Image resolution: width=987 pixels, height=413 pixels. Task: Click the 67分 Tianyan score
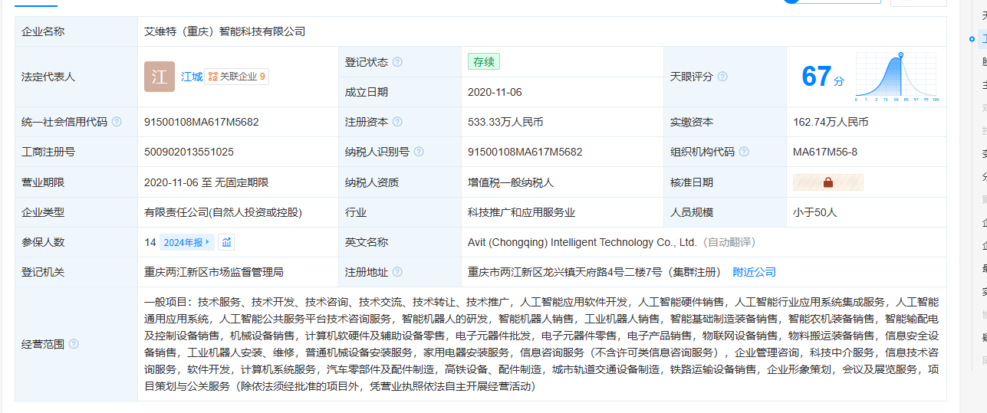pyautogui.click(x=823, y=77)
